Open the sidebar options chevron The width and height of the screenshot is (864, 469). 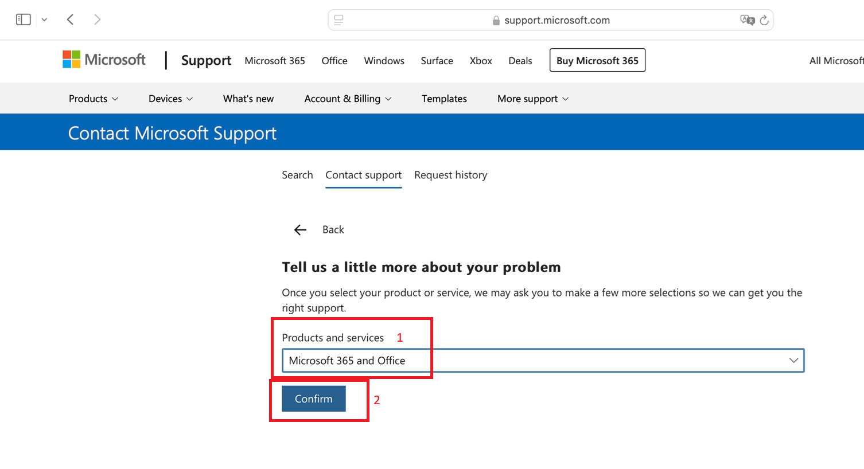tap(44, 20)
